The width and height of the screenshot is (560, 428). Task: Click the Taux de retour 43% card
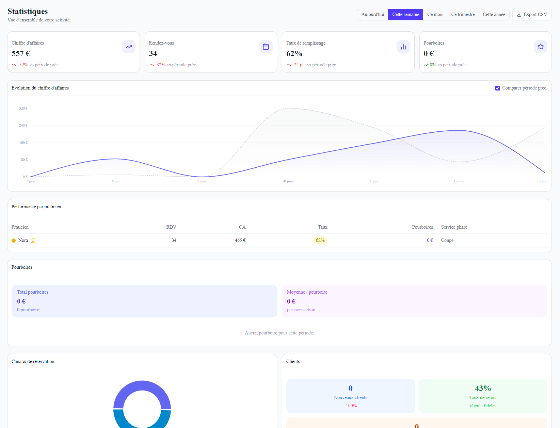click(x=483, y=396)
